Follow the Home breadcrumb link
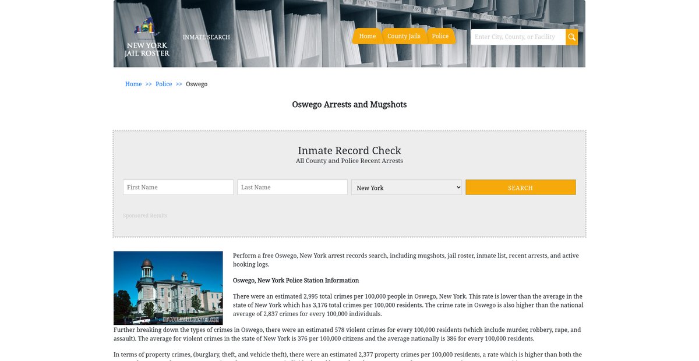 pos(133,84)
